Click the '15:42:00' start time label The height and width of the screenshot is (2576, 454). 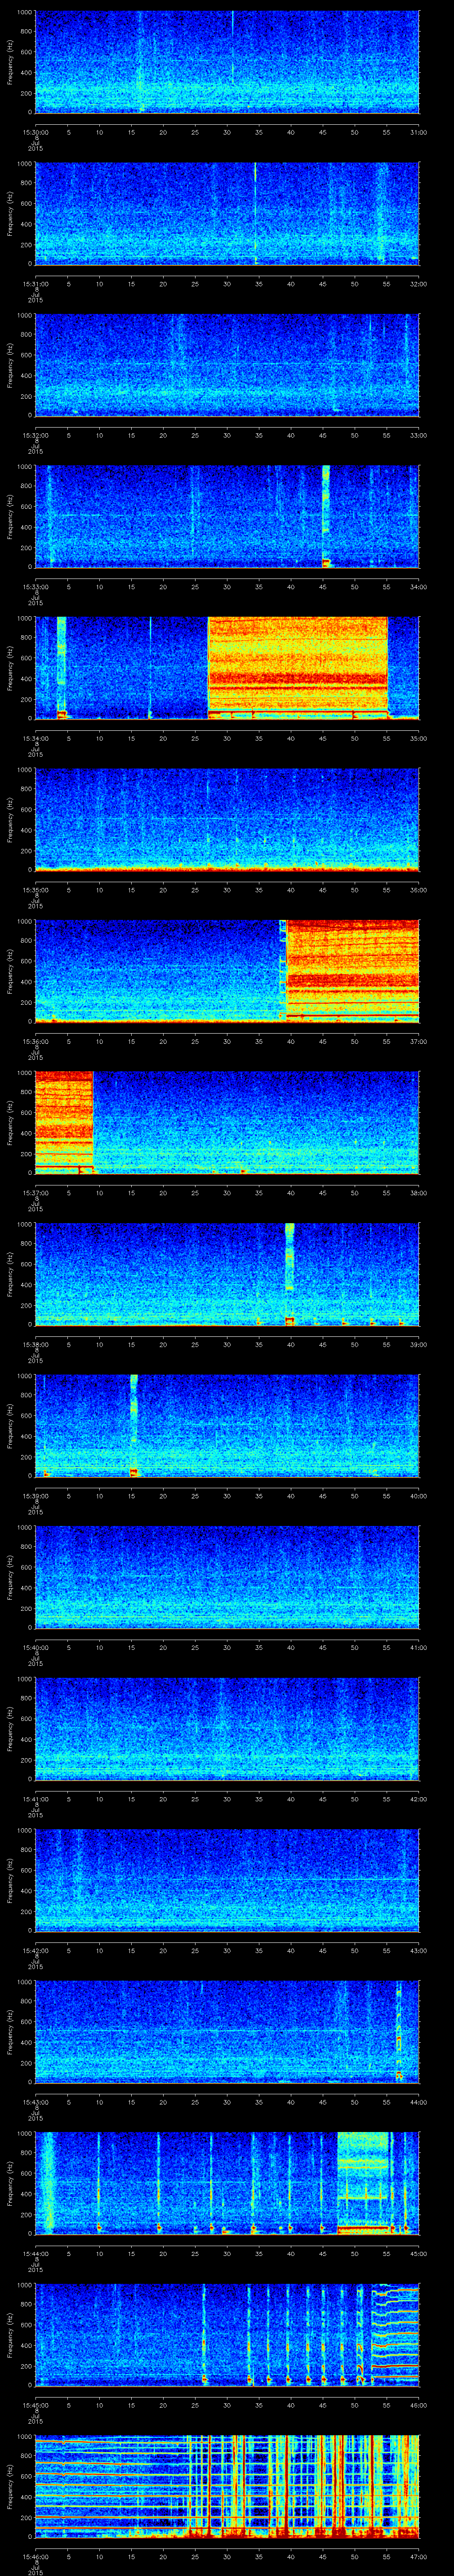pos(36,1951)
